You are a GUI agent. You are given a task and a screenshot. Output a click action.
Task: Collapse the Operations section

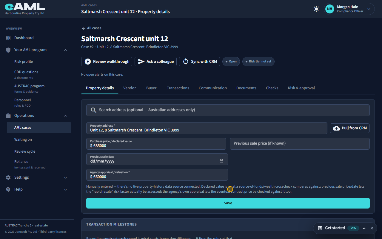tap(66, 116)
